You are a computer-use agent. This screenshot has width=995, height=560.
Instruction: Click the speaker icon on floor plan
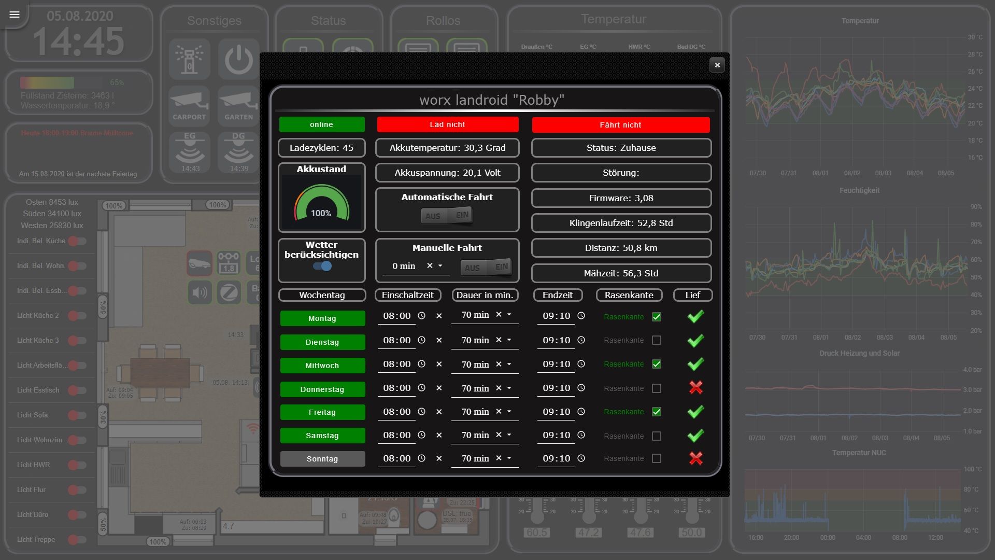pos(200,293)
